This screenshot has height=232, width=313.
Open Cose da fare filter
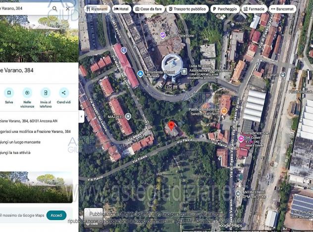pyautogui.click(x=149, y=9)
